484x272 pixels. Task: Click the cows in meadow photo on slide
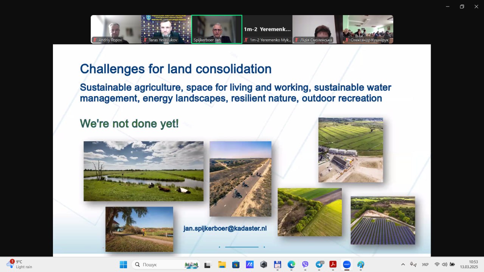pyautogui.click(x=143, y=171)
